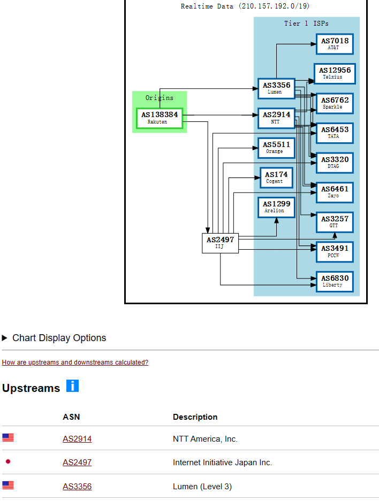Click the AS3320 DTAG node
Screen dimensions: 379x501
335,163
